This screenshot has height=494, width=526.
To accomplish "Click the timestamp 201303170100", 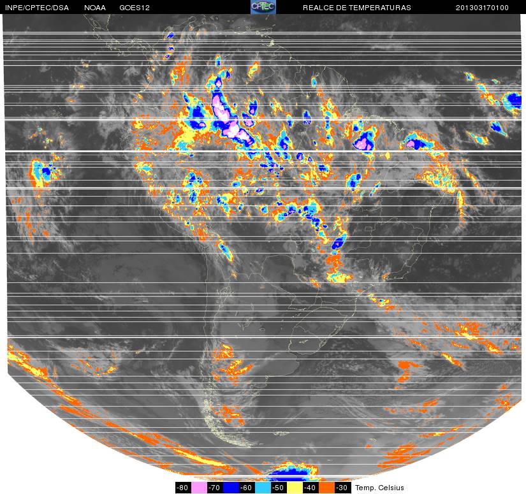I will [x=482, y=8].
